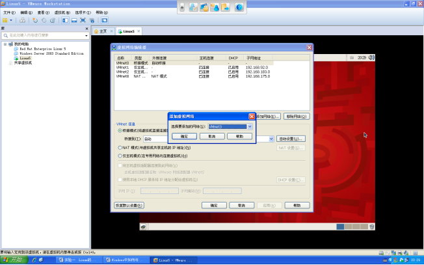
Task: Take a snapshot via clock-plus toolbar icon
Action: pos(35,20)
